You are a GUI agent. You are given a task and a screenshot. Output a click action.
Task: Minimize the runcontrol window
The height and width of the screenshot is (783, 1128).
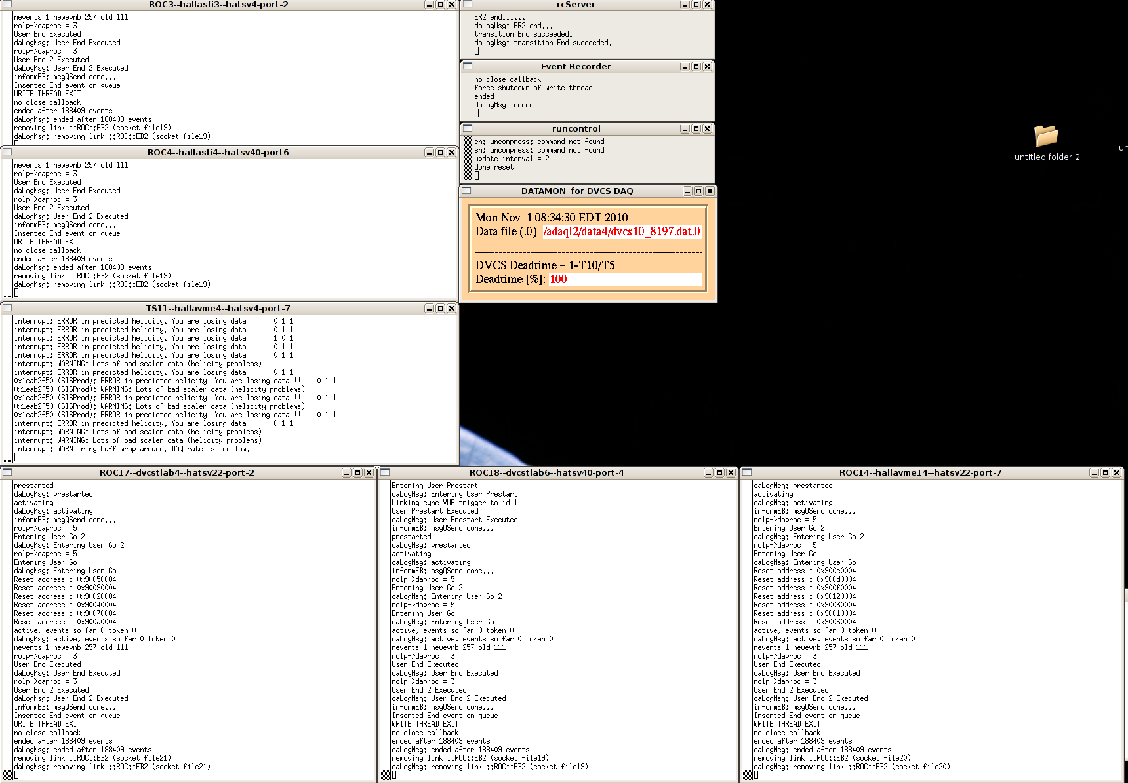pos(685,128)
